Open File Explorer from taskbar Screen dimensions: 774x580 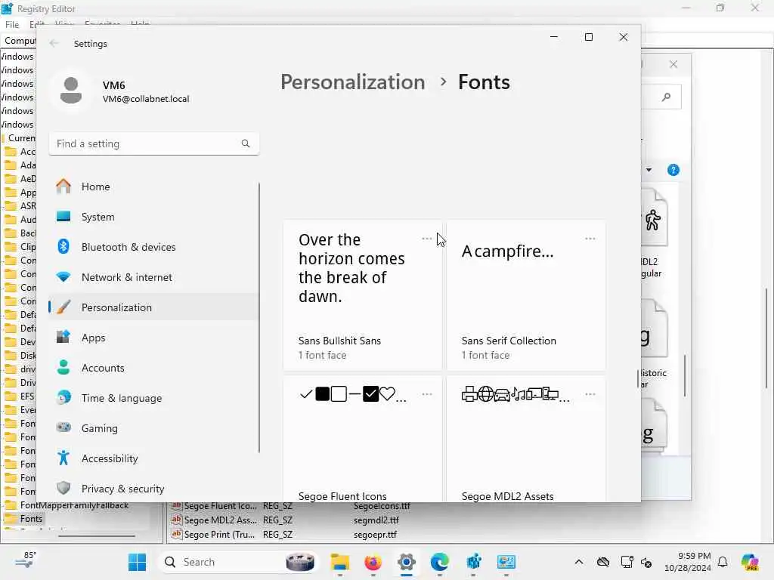pyautogui.click(x=340, y=562)
